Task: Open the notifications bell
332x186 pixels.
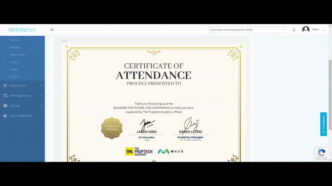Action: [294, 30]
